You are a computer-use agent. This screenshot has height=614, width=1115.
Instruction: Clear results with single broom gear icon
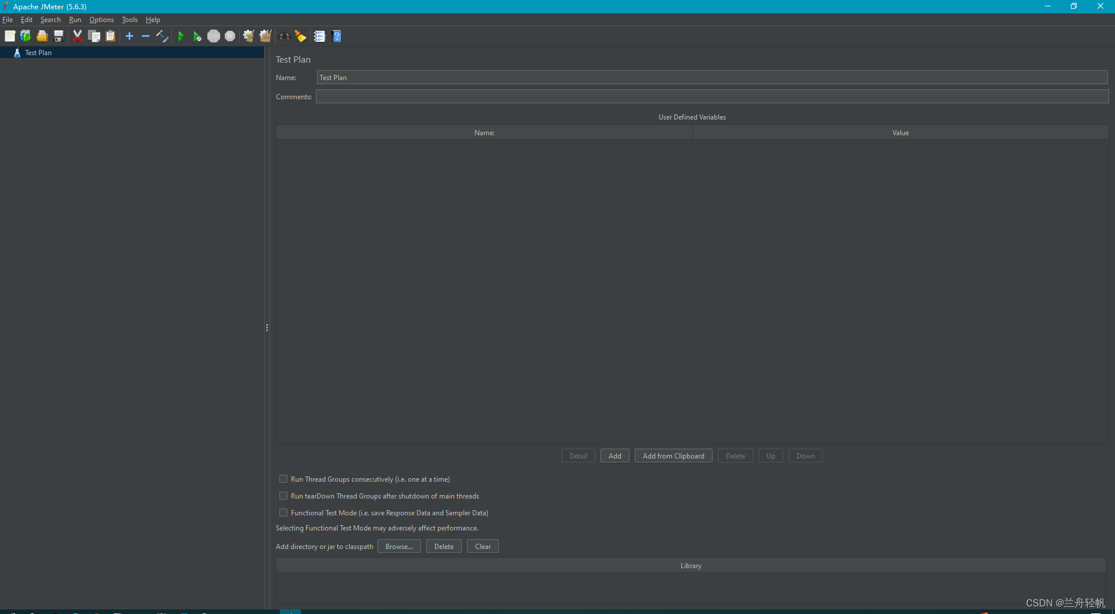point(249,36)
